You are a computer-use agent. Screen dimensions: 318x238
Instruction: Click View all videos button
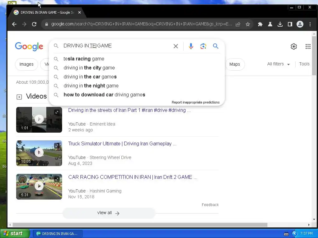tap(109, 213)
